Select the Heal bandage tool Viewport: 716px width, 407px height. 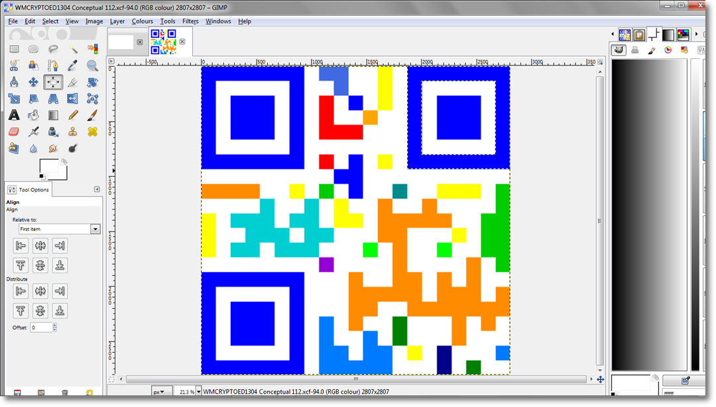click(93, 132)
